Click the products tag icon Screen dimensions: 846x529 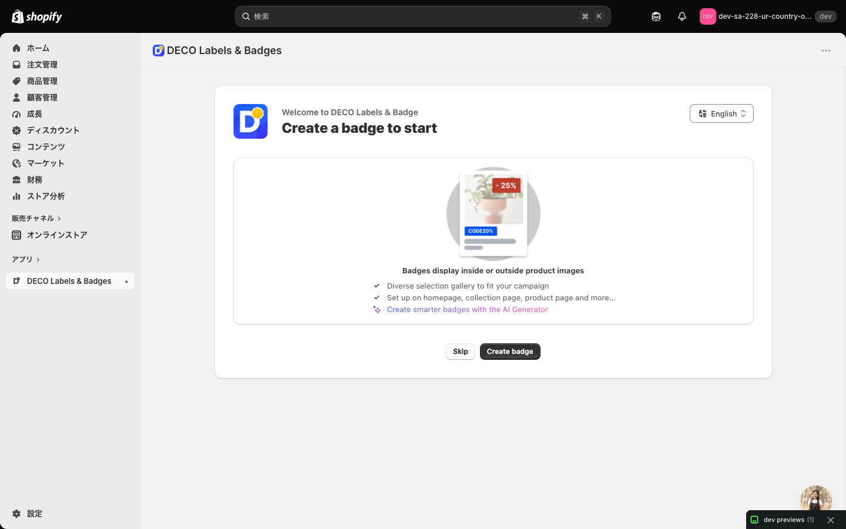point(16,81)
